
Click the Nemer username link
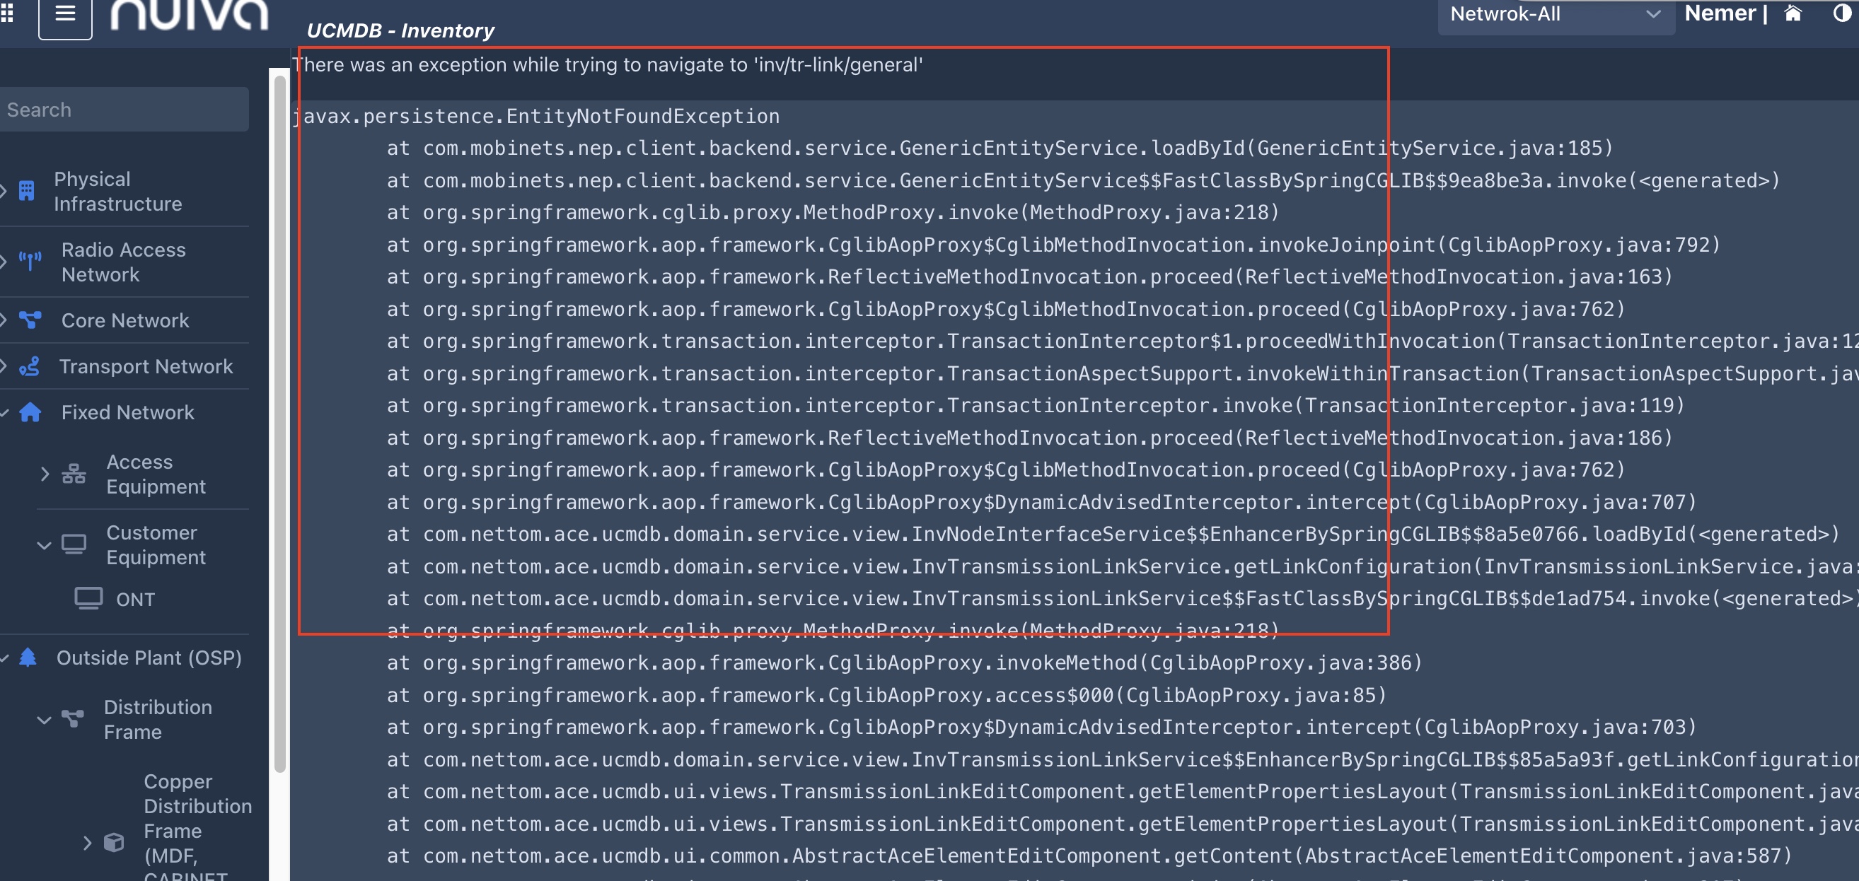[x=1720, y=13]
